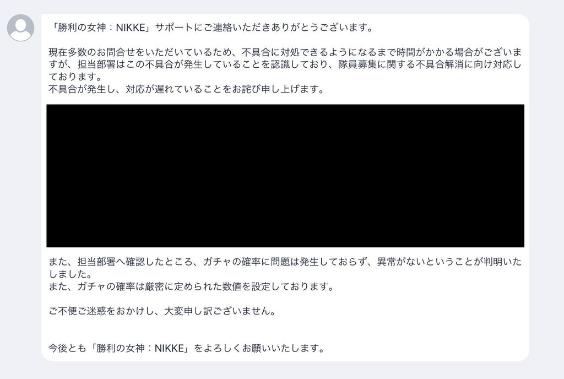This screenshot has width=564, height=379.
Task: Click 'NIKKE' in the closing line
Action: [170, 348]
